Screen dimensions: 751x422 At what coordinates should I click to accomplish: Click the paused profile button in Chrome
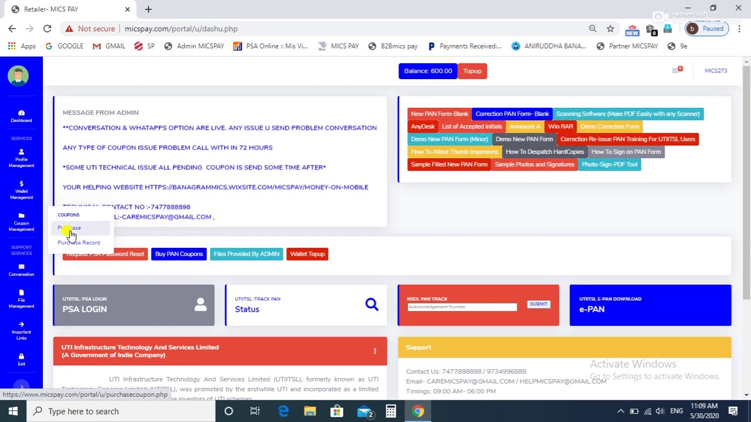pos(707,29)
